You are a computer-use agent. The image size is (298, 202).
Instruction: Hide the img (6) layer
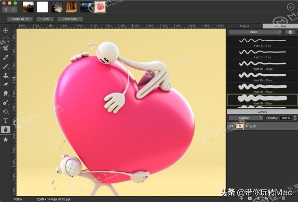[x=231, y=126]
